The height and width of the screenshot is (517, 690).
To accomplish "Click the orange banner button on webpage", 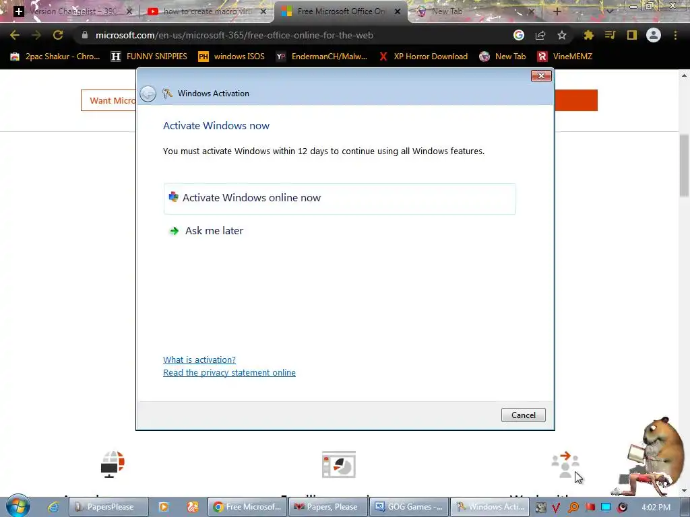I will click(x=576, y=100).
